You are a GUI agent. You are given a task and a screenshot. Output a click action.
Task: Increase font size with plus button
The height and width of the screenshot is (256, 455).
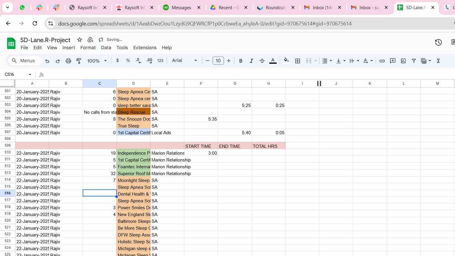pos(229,61)
